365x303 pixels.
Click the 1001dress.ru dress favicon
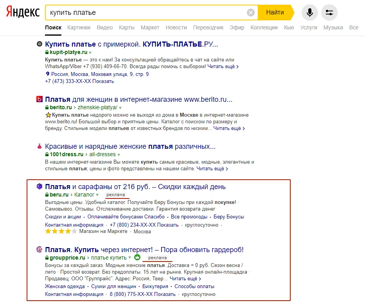pyautogui.click(x=39, y=146)
